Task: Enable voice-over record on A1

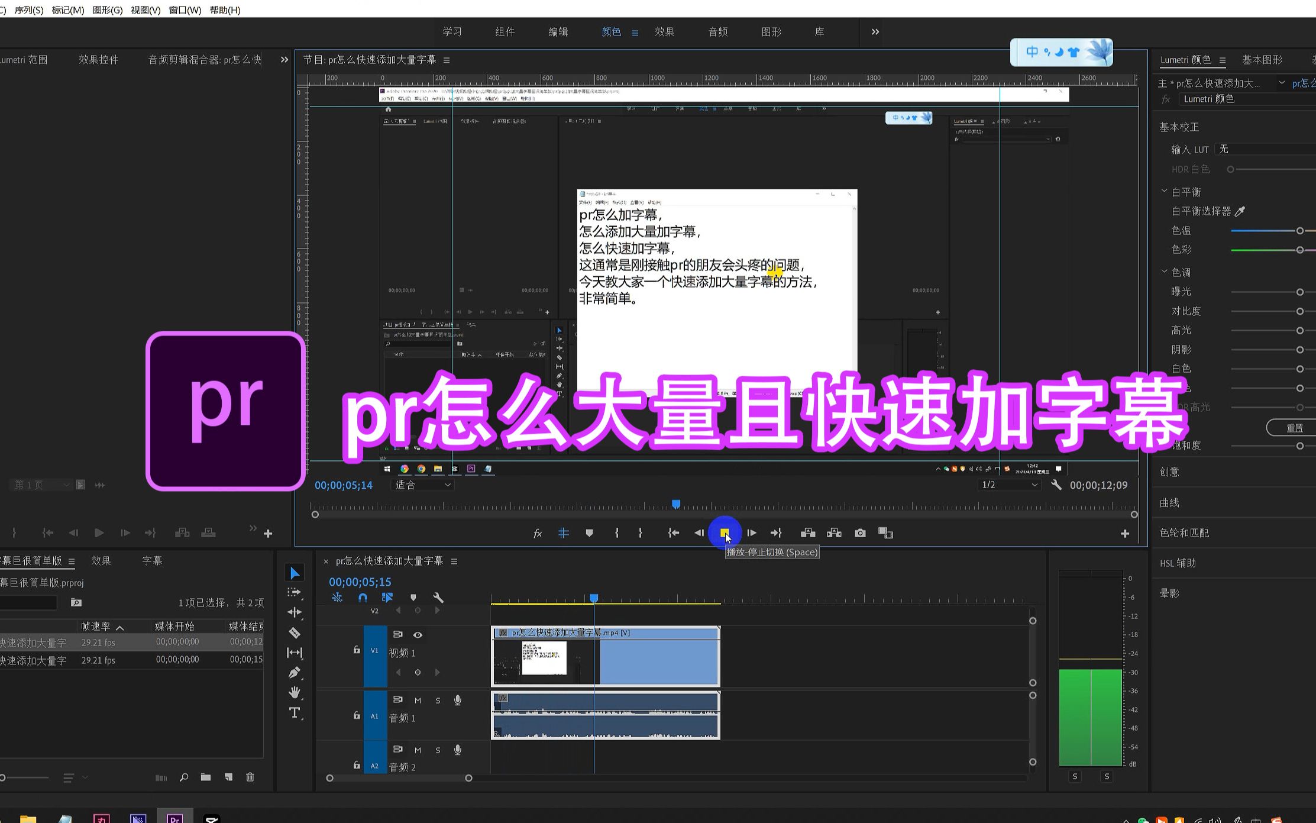Action: point(458,701)
